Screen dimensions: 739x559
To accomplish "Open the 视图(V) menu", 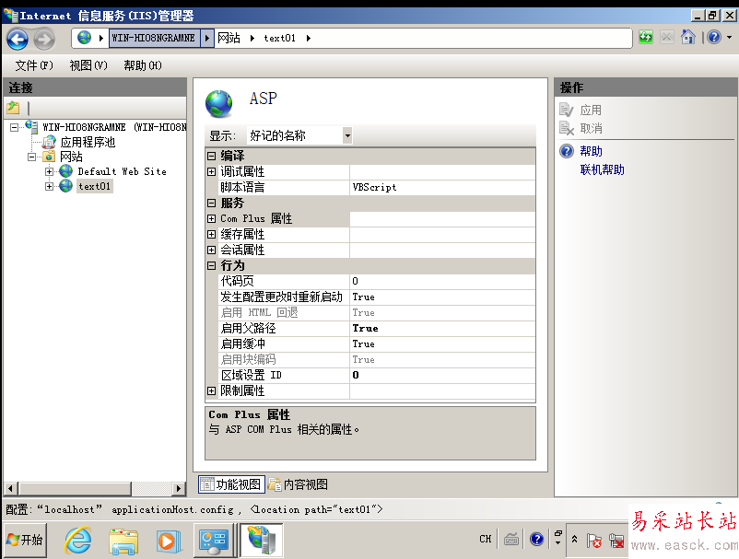I will click(88, 65).
